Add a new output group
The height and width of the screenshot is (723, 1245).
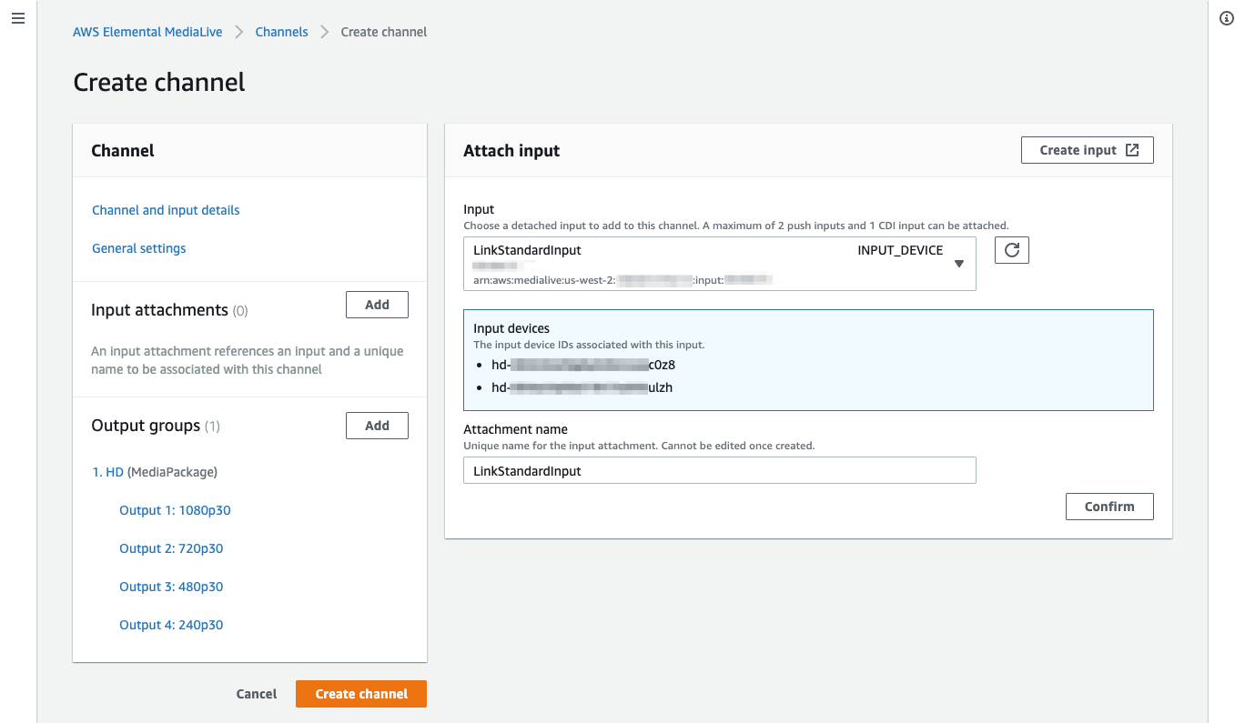[377, 425]
